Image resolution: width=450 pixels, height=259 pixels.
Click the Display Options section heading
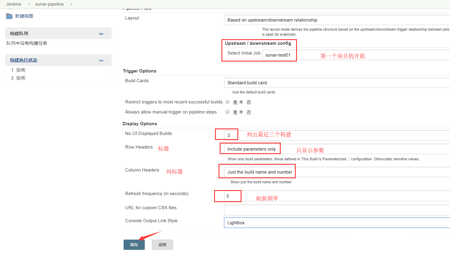[x=140, y=124]
